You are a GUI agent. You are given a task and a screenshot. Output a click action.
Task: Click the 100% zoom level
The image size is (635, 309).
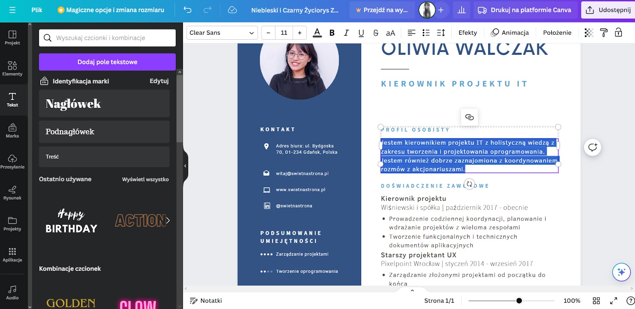(x=572, y=301)
